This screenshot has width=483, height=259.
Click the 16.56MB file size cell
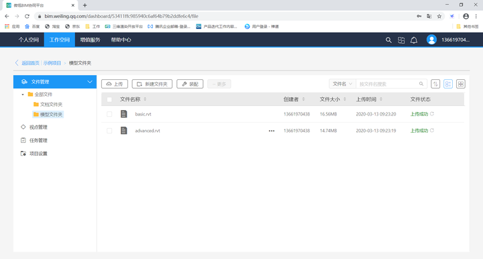click(x=328, y=114)
